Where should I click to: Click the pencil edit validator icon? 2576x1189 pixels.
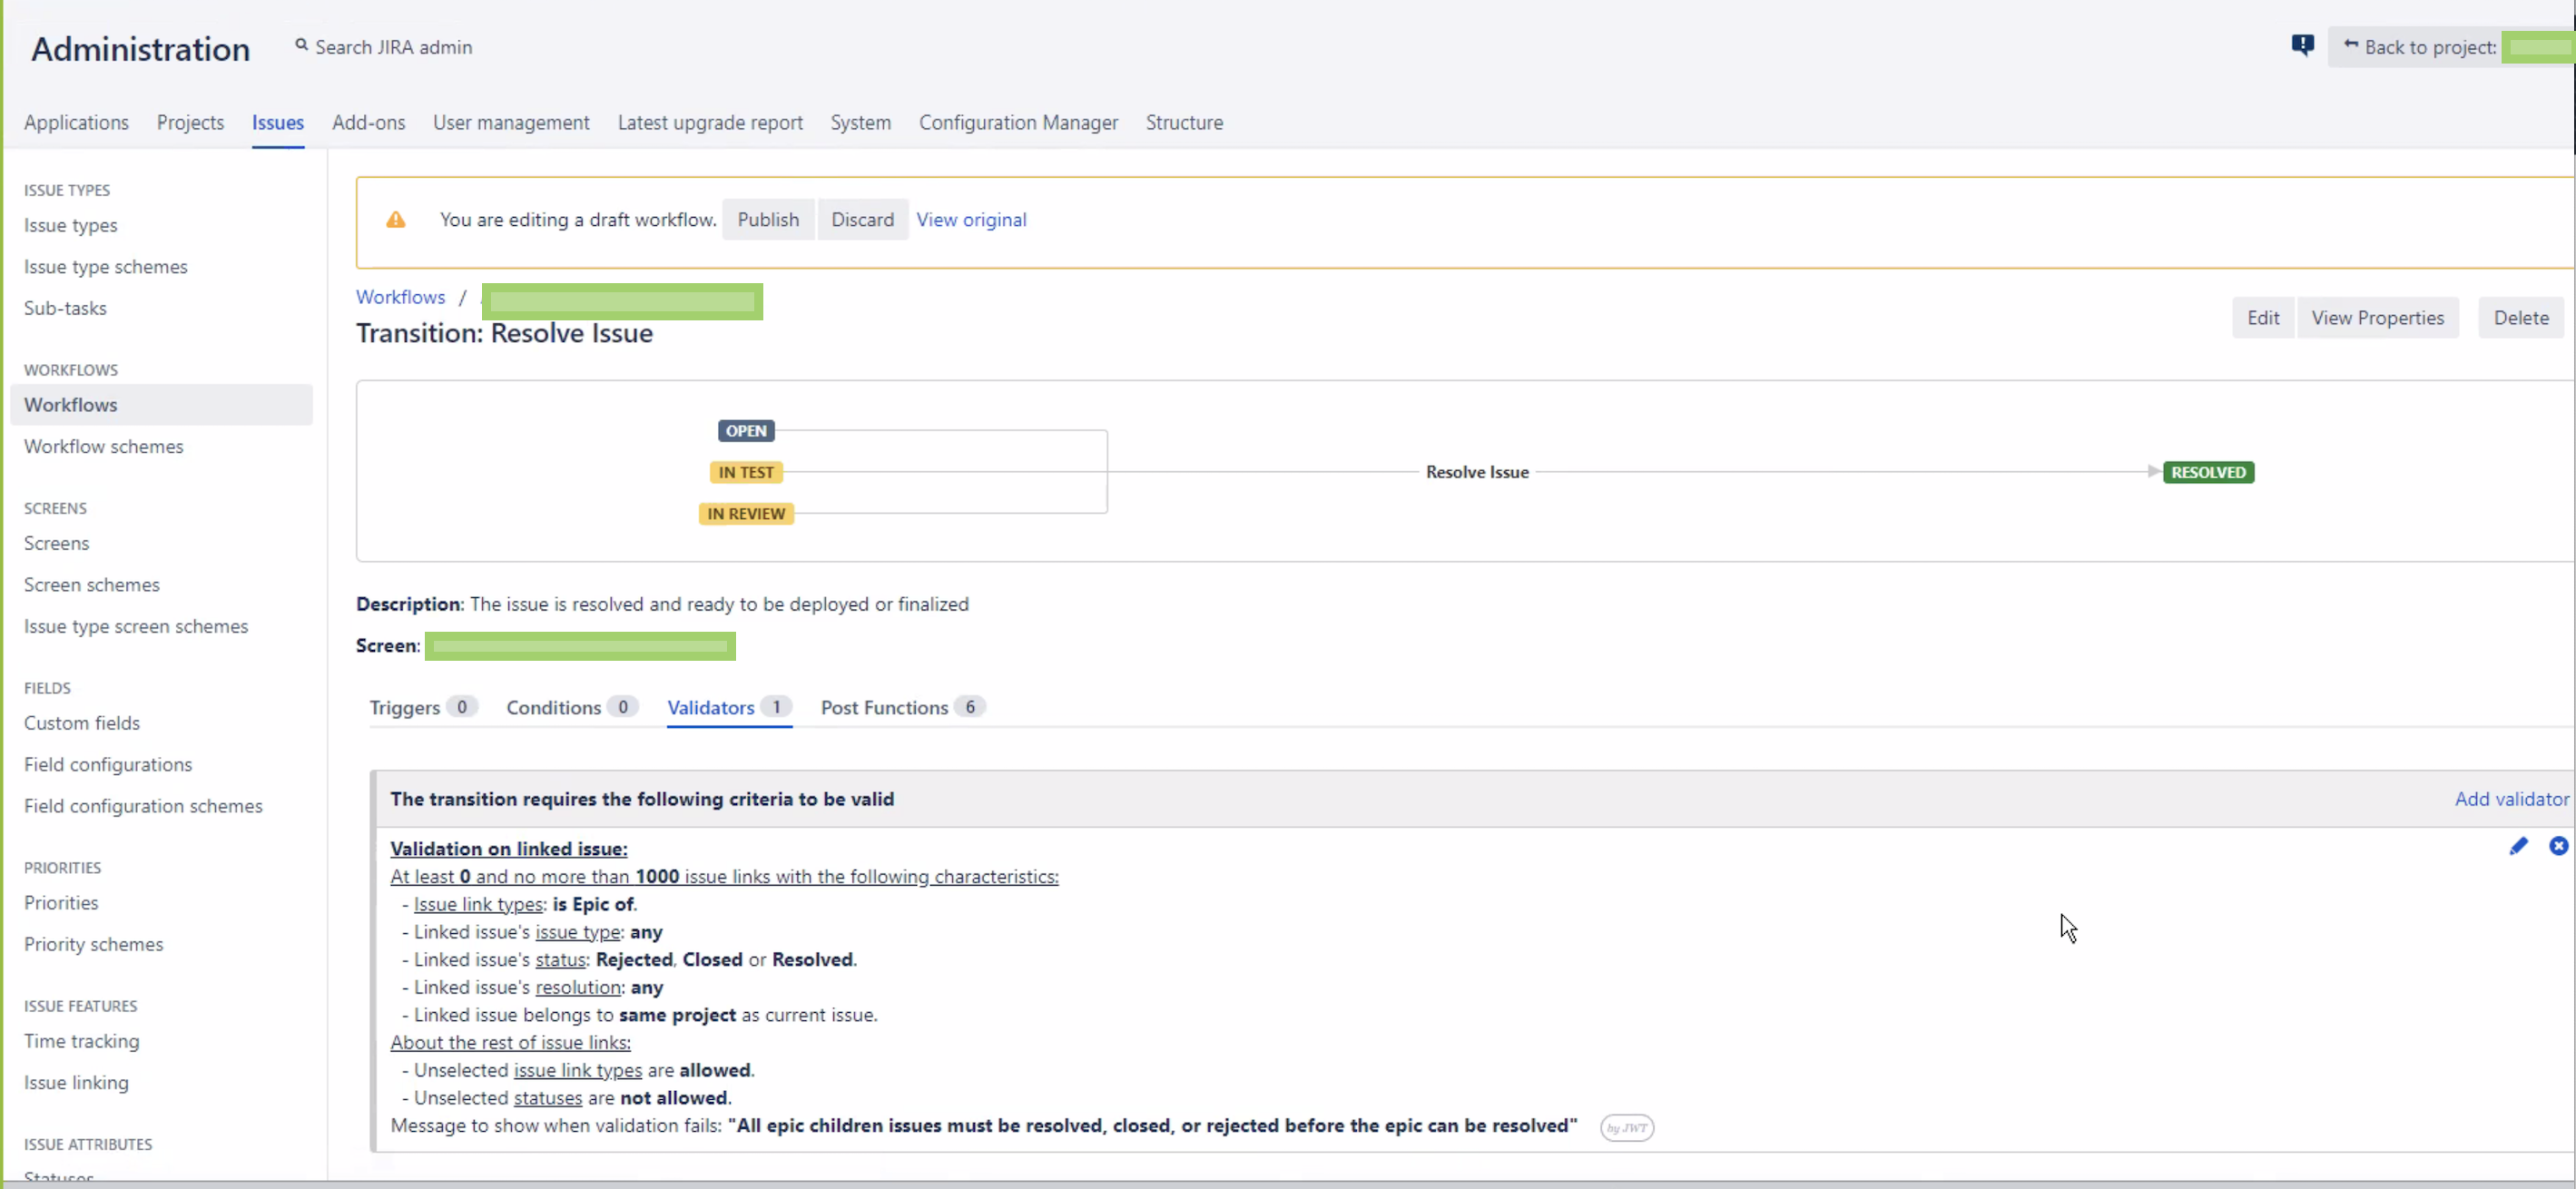(x=2518, y=846)
